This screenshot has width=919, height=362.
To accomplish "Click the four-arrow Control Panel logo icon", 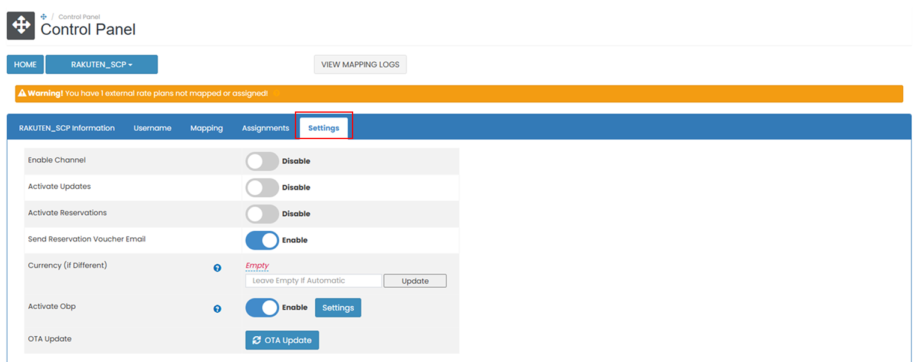I will 20,25.
